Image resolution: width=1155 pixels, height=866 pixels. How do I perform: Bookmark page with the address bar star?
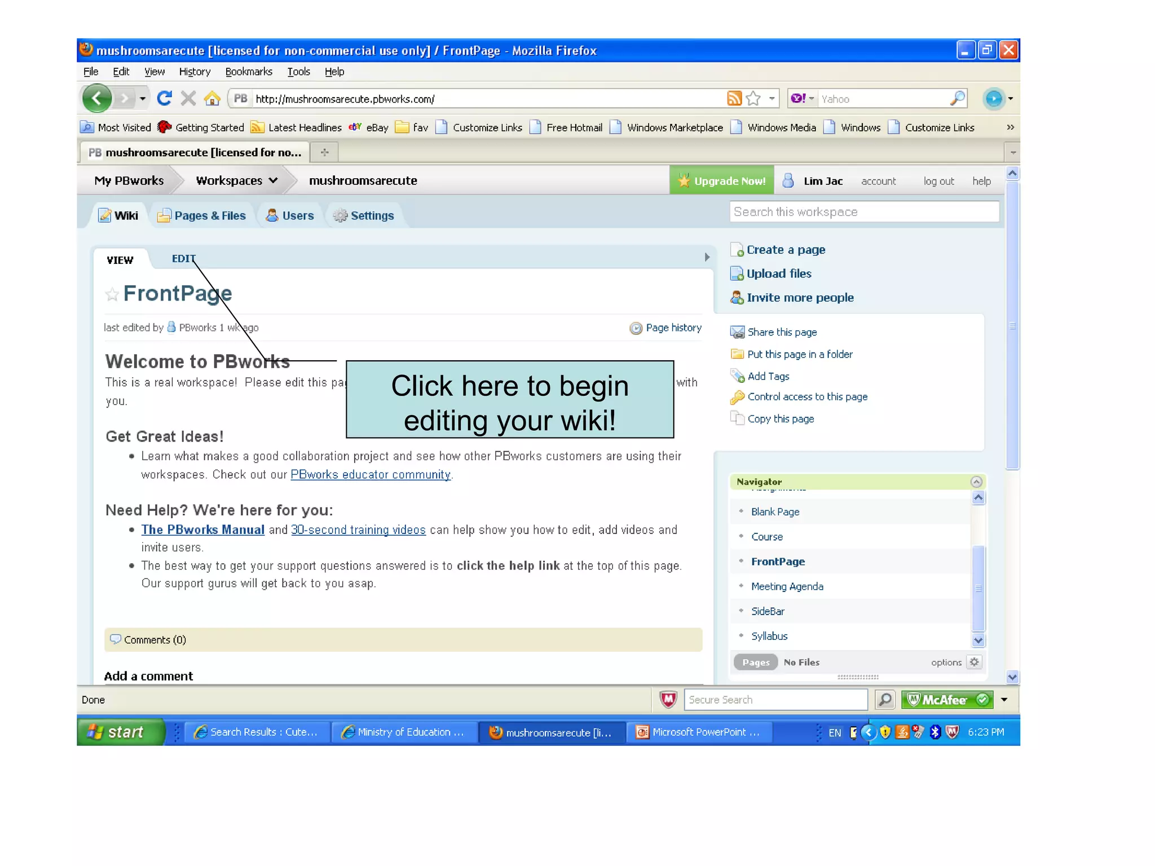click(753, 99)
